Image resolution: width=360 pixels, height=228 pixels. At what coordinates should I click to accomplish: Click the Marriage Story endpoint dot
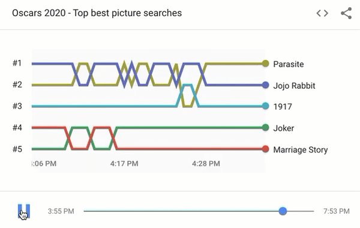[x=265, y=149]
